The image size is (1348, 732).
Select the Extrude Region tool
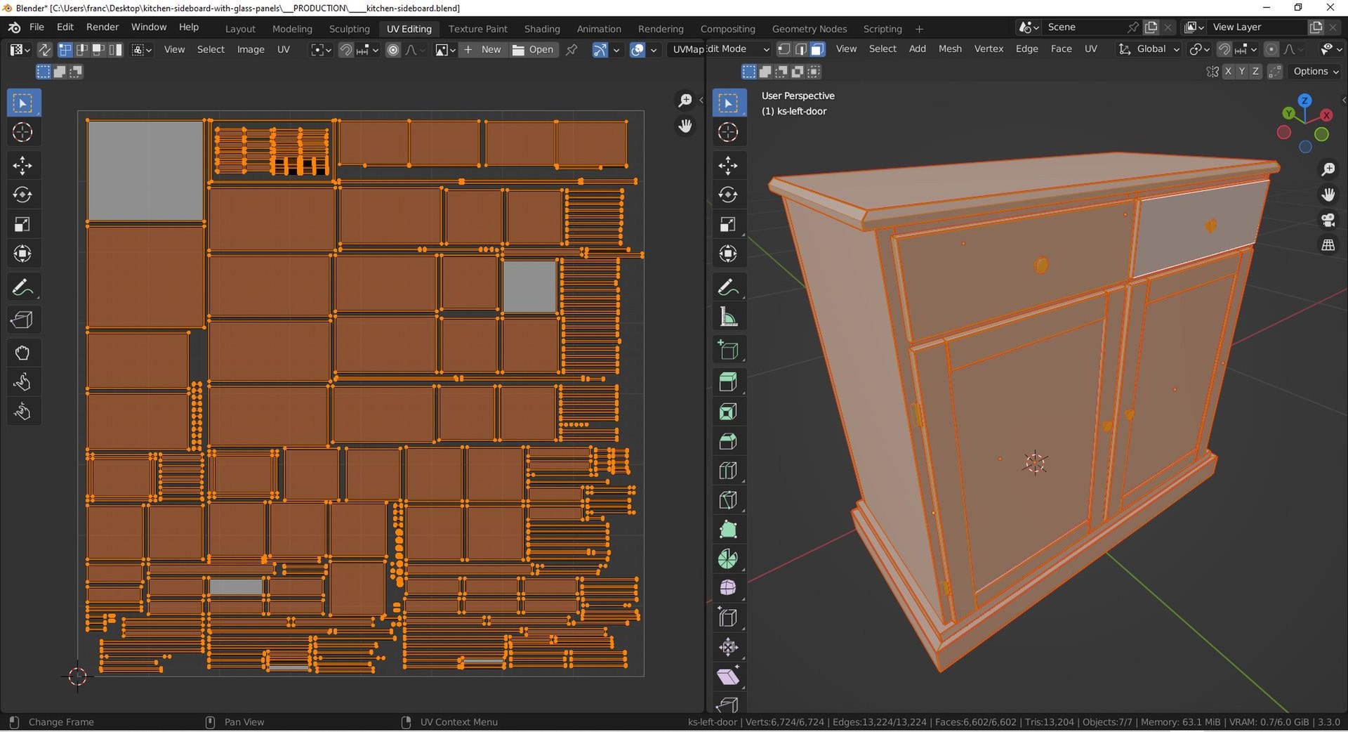pyautogui.click(x=728, y=382)
